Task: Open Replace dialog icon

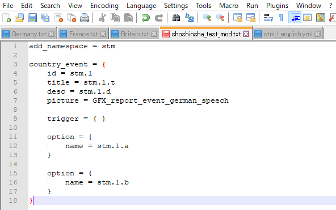Action: (190, 18)
